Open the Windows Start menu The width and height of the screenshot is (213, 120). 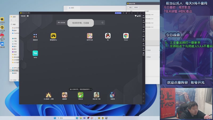[55, 118]
